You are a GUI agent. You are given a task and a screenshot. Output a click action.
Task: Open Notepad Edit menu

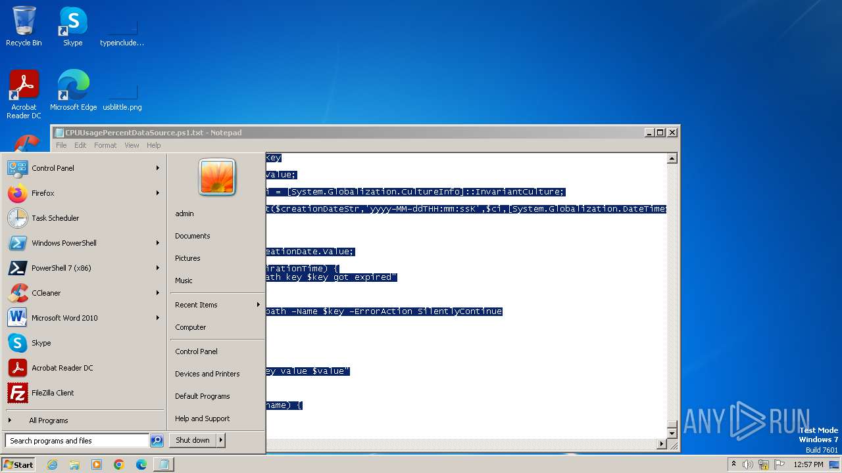80,145
